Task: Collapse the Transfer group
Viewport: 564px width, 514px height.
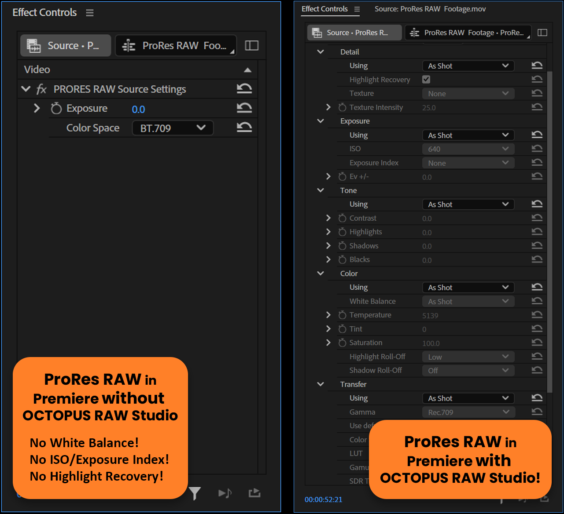Action: click(321, 384)
